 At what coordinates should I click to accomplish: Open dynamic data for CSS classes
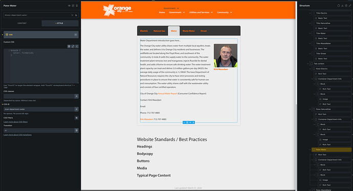(x=77, y=96)
